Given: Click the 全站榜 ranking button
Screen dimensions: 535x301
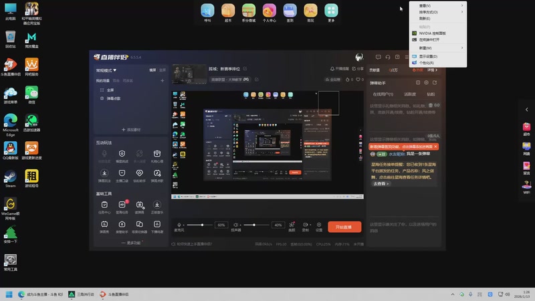Looking at the screenshot, I should coord(332,80).
